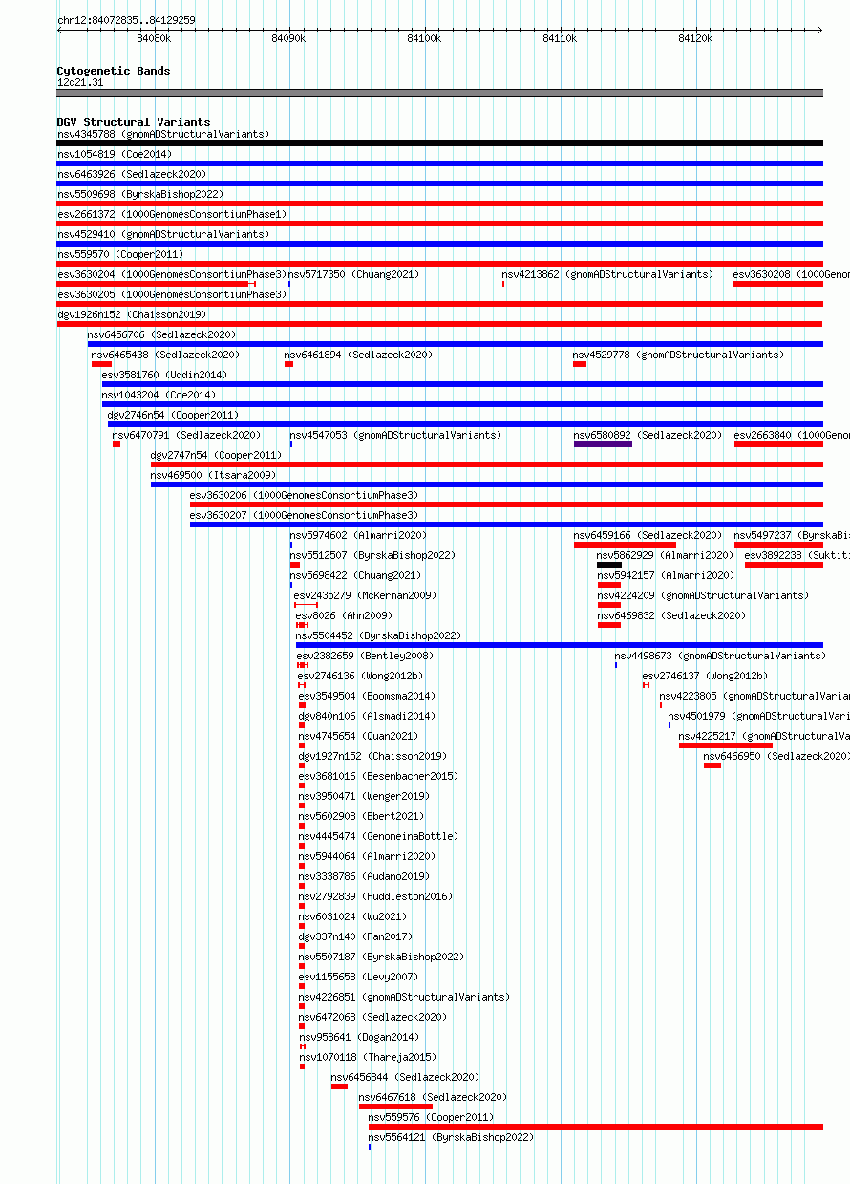The width and height of the screenshot is (850, 1184).
Task: Open nsv1070118 (Thareja2015) variant
Action: click(x=368, y=1057)
